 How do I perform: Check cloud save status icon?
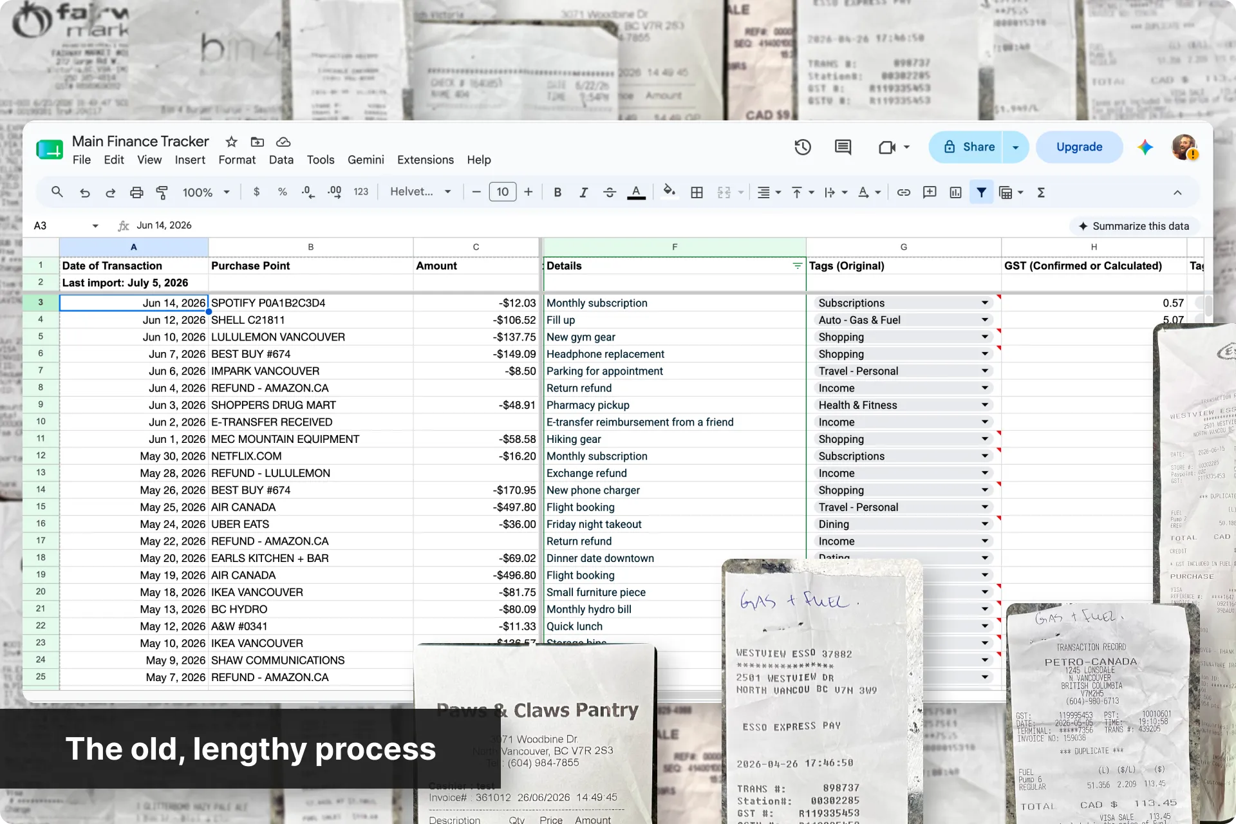[x=283, y=142]
